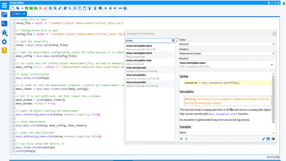
Task: Click the sweep search input field
Action: point(148,40)
